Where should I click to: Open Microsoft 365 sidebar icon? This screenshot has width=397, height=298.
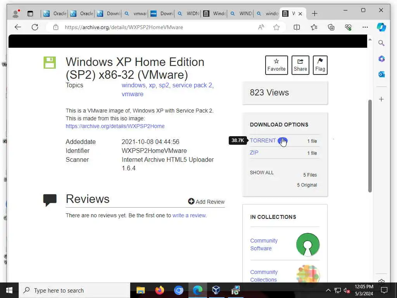[x=381, y=59]
